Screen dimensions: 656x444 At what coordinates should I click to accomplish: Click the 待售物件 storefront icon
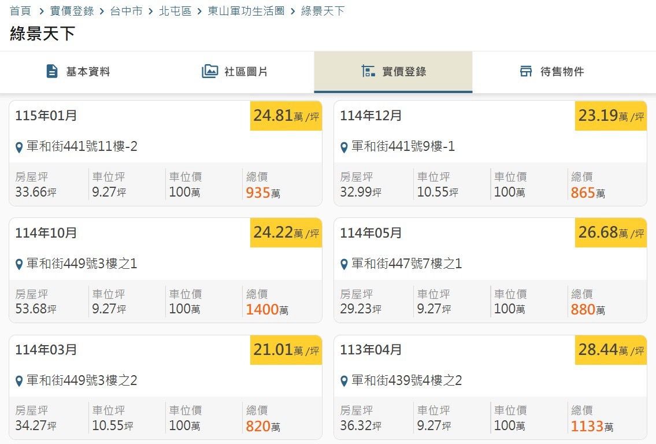pyautogui.click(x=526, y=72)
